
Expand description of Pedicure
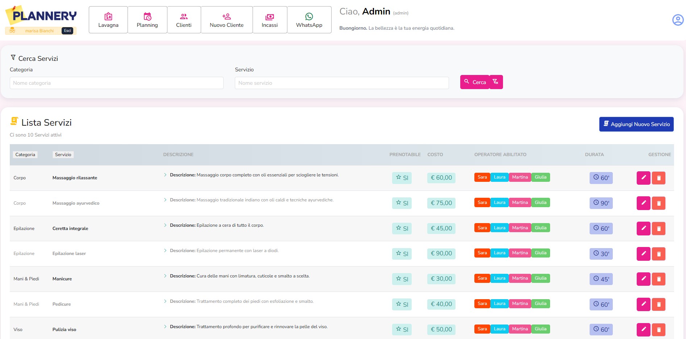pos(165,301)
